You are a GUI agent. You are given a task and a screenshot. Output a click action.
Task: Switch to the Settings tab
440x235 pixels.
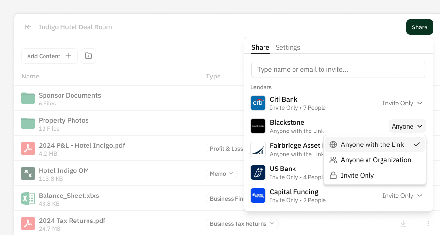(288, 47)
